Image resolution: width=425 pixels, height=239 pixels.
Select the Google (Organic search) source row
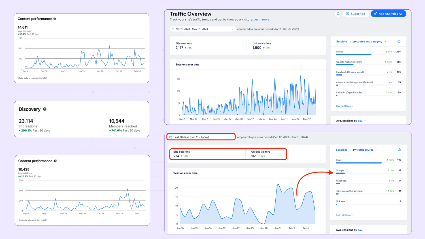coord(349,62)
